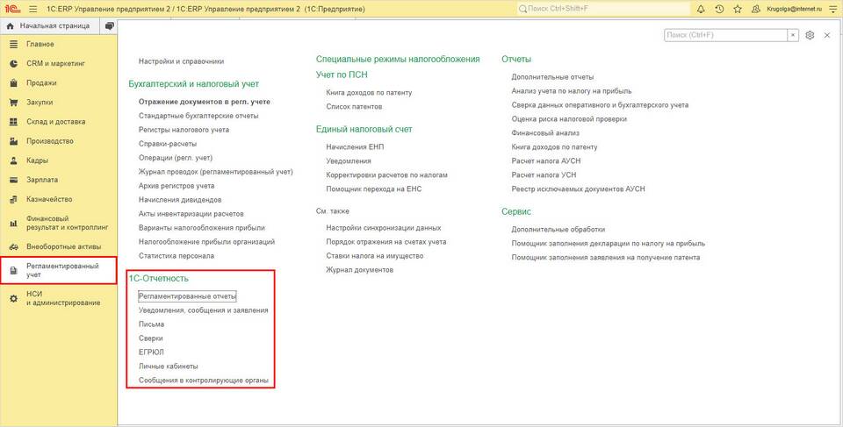Open the history clock icon
843x427 pixels.
(719, 9)
